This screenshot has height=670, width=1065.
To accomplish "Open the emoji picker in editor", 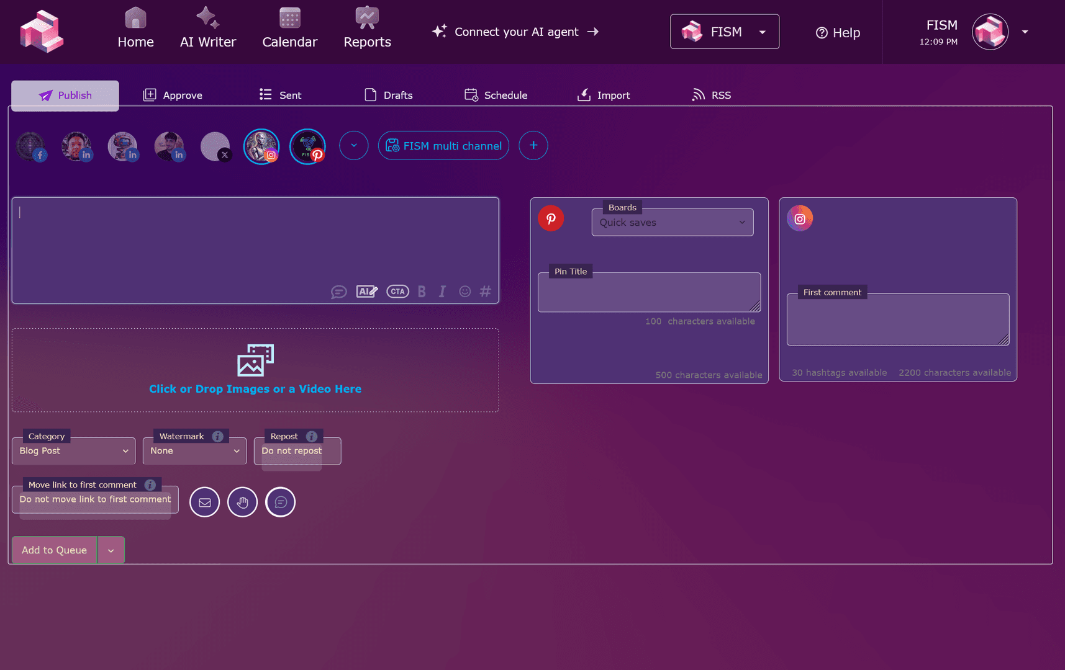I will click(x=465, y=291).
